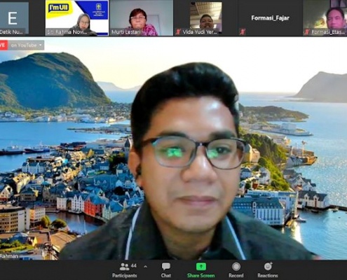Screen dimensions: 347x280
Task: Select the Detik Nu participant tile with letter E
Action: (x=14, y=18)
